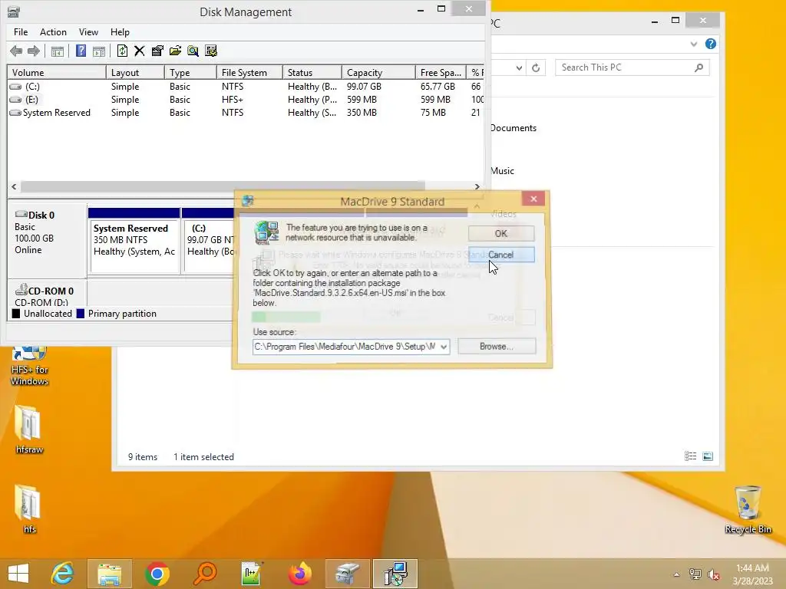Open the View menu in Disk Management
Image resolution: width=786 pixels, height=589 pixels.
(88, 32)
